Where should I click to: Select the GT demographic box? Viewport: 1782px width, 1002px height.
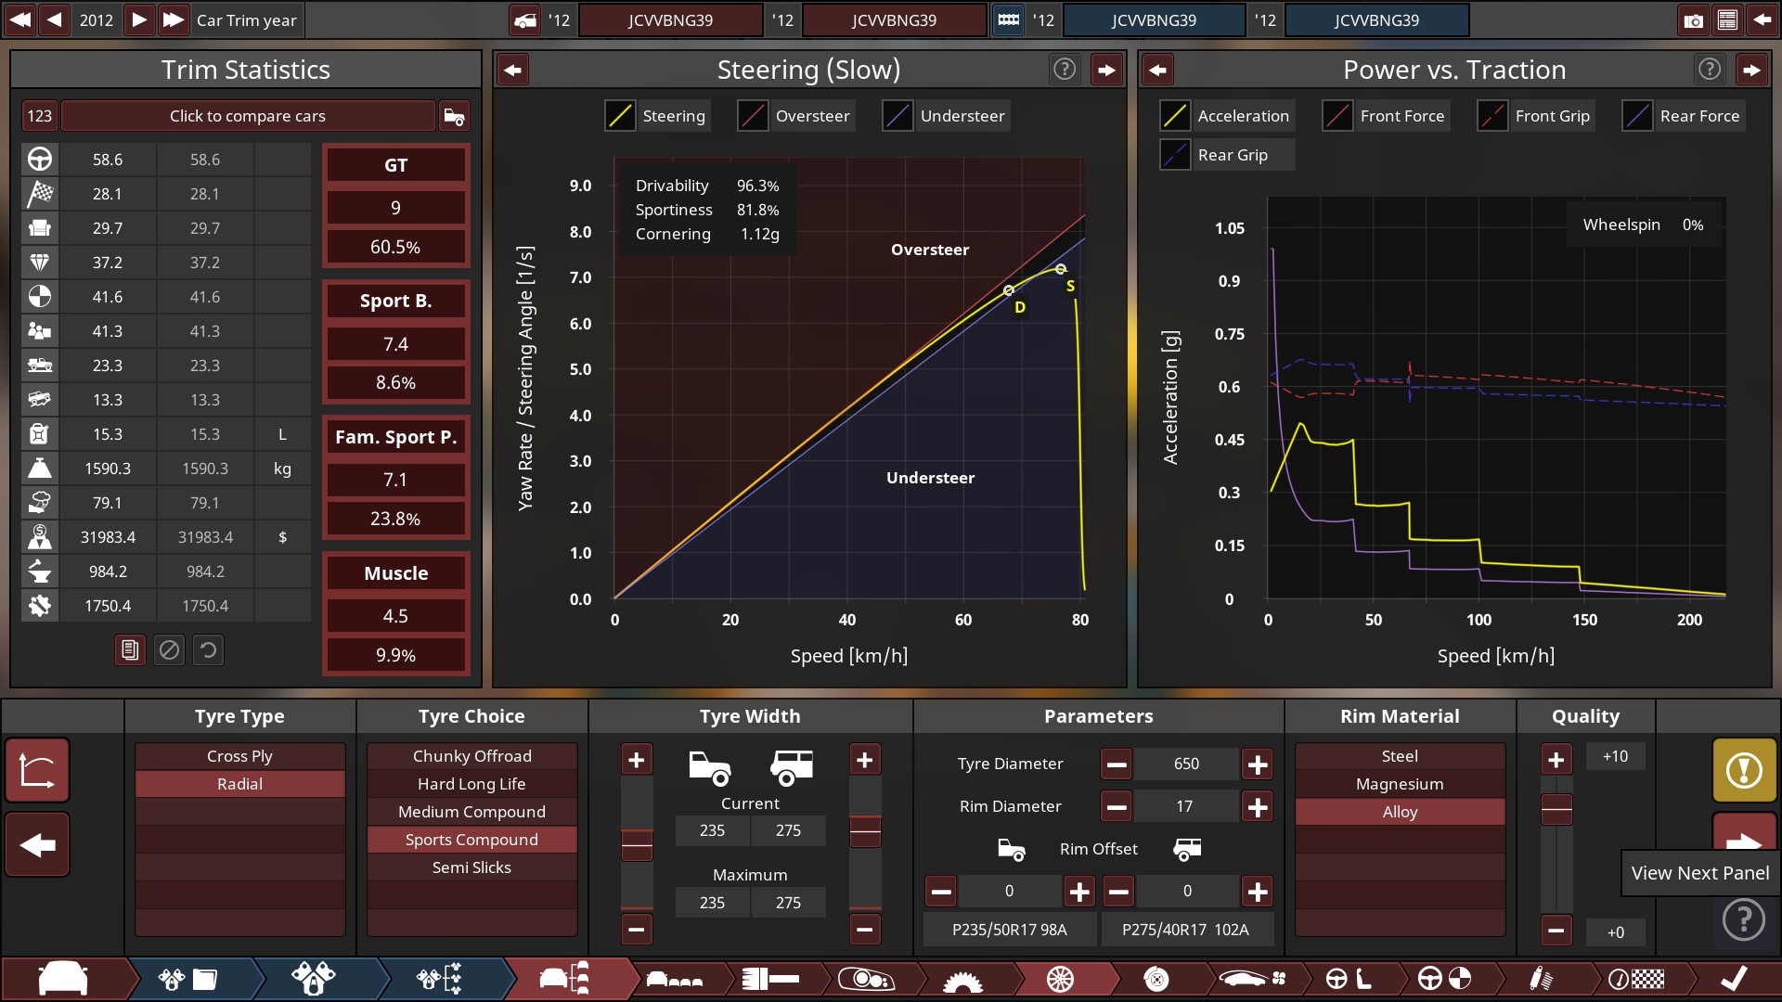click(396, 205)
